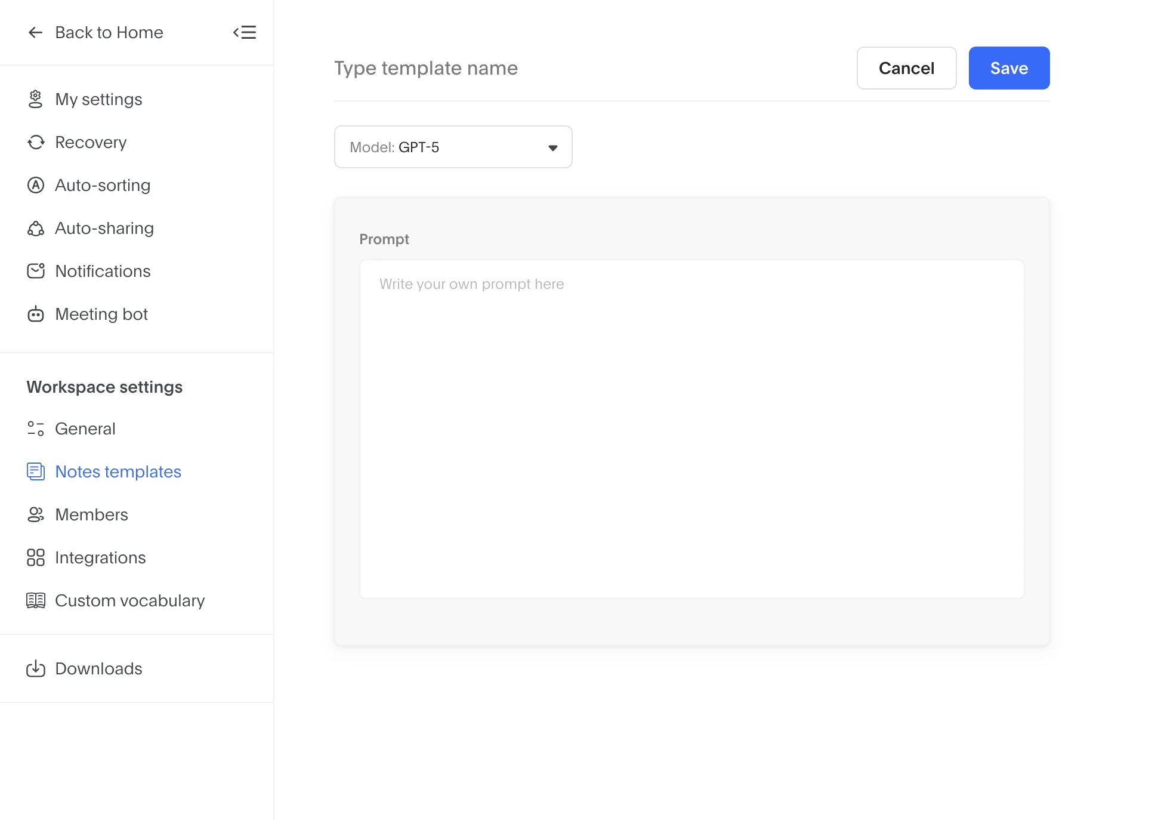The image size is (1161, 820).
Task: Select the Recovery icon in sidebar
Action: 36,142
